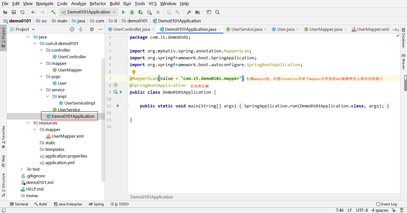The image size is (407, 213).
Task: Click the Synchronize refresh icon
Action: click(x=22, y=12)
